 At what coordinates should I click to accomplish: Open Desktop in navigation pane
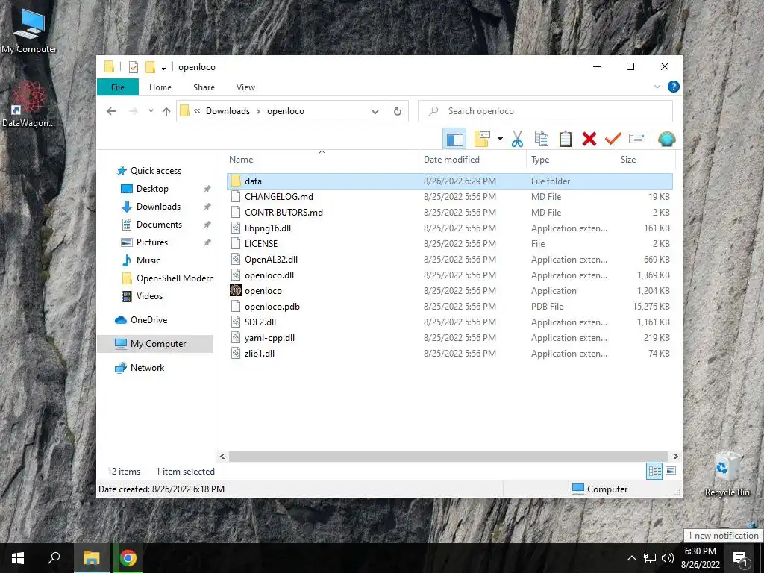pyautogui.click(x=152, y=189)
